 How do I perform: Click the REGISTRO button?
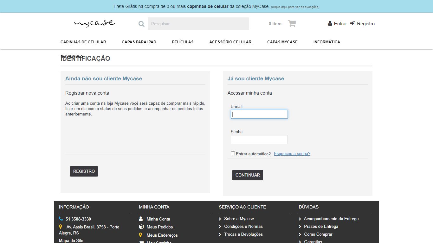(84, 171)
